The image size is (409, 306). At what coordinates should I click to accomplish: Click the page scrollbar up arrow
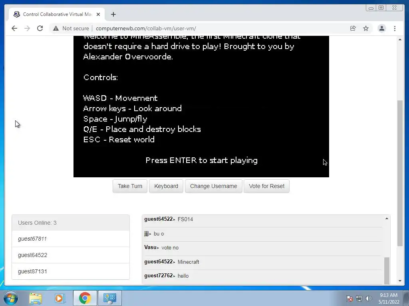tap(400, 39)
